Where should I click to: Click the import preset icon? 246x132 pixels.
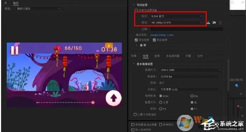[x=214, y=23]
